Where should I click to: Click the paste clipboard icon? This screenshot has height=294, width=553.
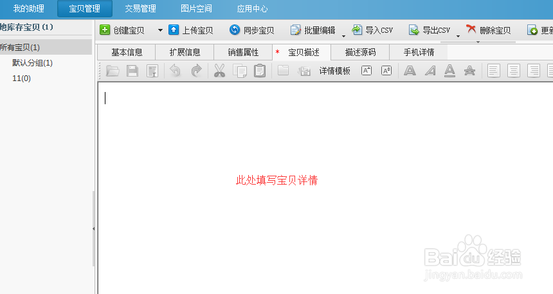point(260,71)
